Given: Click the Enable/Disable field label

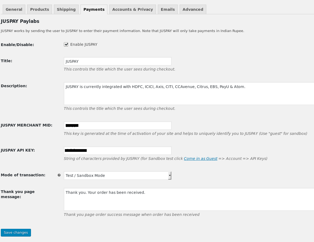Looking at the screenshot, I should point(18,45).
